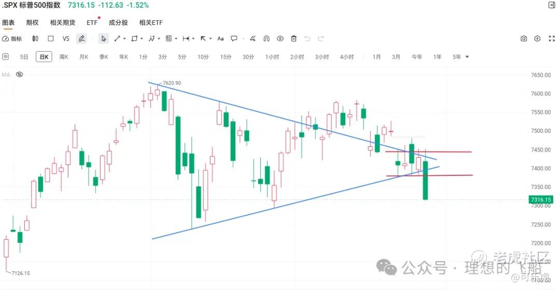
Task: Expand the shape tool dropdown arrow
Action: (x=142, y=38)
